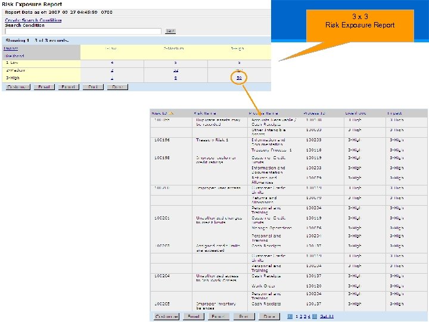This screenshot has height=322, width=429.
Task: Click Email button in top report
Action: tap(44, 87)
